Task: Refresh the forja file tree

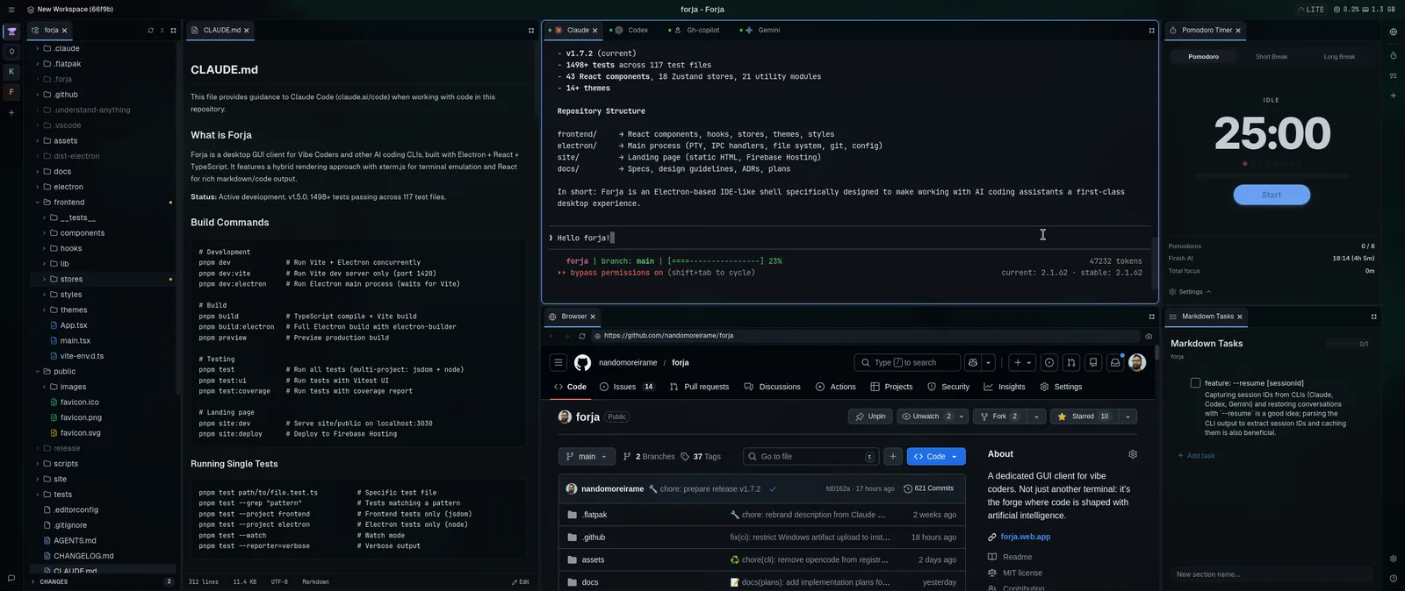Action: click(x=150, y=30)
